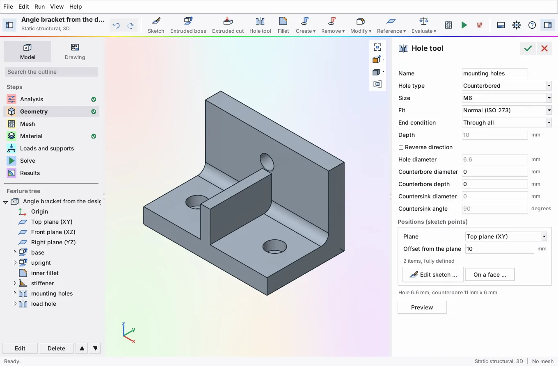Screen dimensions: 558x366
Task: Click the Name field with mounting holes
Action: [495, 73]
